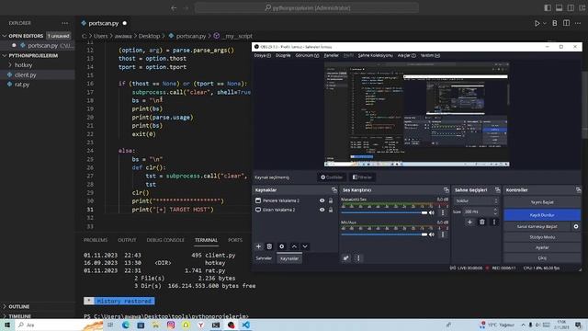Viewport: 588px width, 331px height.
Task: Mute the Mic/Aux speaker icon
Action: click(x=432, y=234)
